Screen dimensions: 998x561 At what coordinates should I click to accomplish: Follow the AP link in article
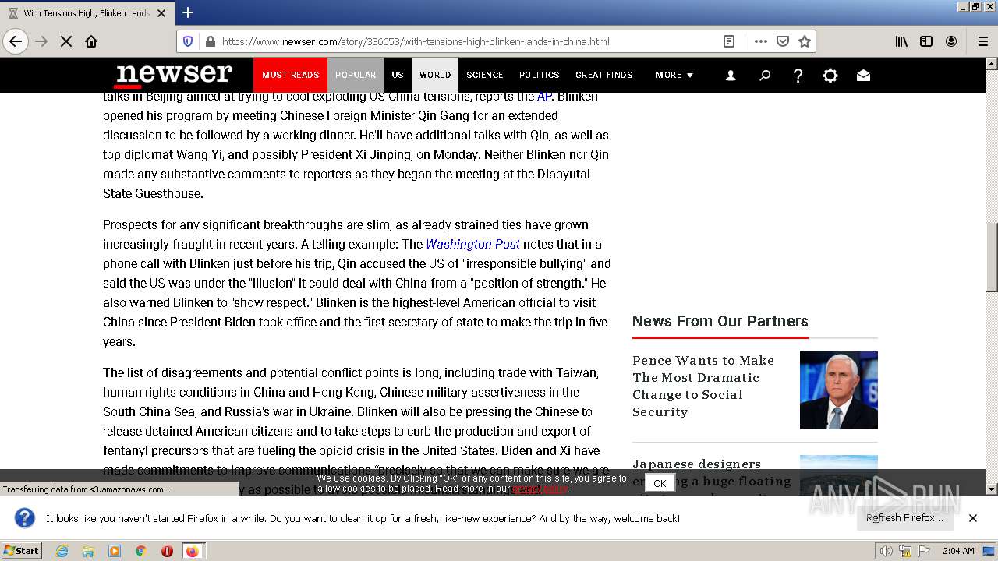click(544, 97)
